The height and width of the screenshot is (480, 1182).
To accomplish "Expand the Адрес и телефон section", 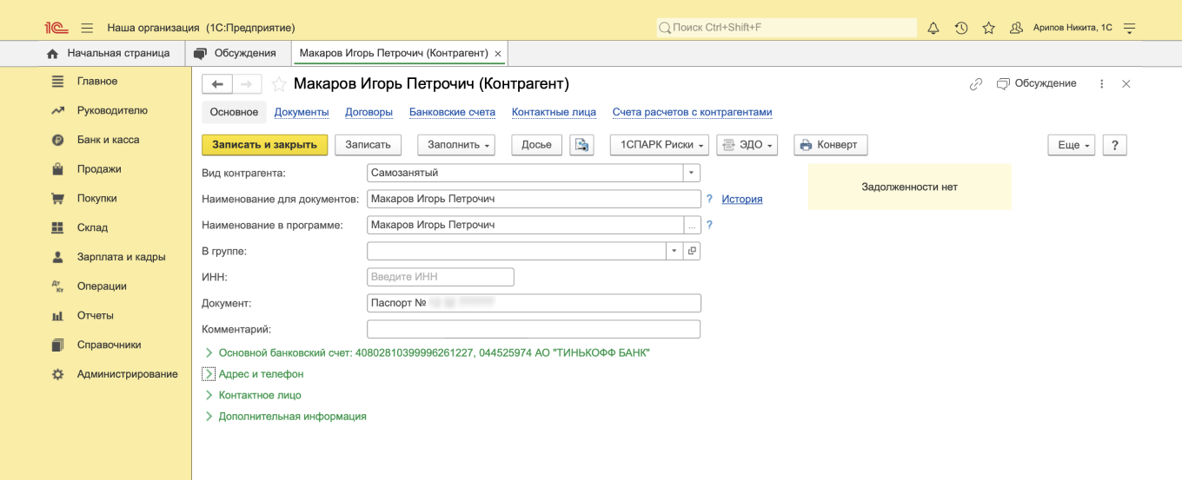I will pos(209,374).
